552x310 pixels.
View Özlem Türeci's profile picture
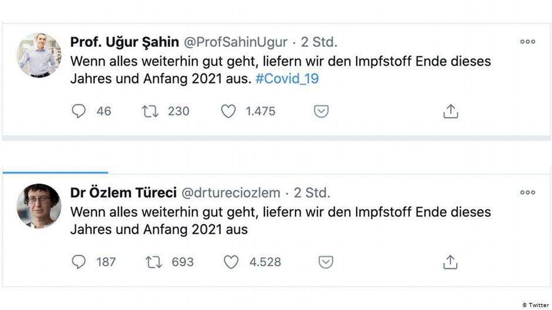(39, 206)
